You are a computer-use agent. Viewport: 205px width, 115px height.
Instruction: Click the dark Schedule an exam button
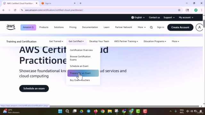pyautogui.click(x=34, y=88)
